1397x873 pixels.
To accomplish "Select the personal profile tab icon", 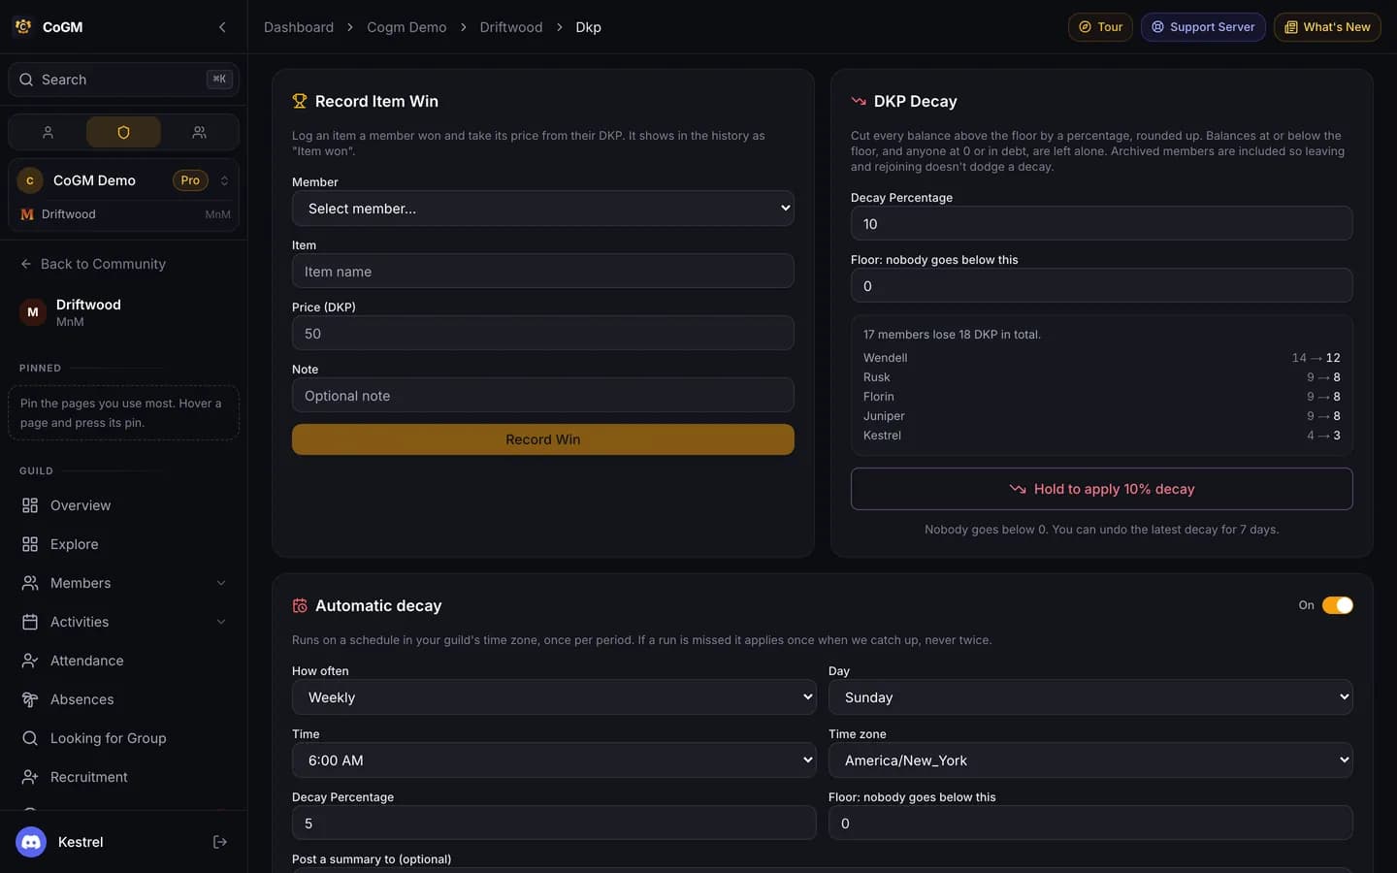I will click(x=48, y=132).
